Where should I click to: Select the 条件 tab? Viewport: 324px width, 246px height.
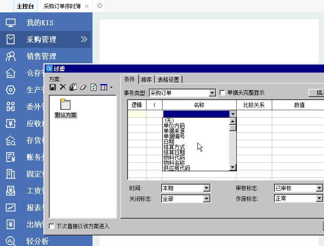click(130, 79)
